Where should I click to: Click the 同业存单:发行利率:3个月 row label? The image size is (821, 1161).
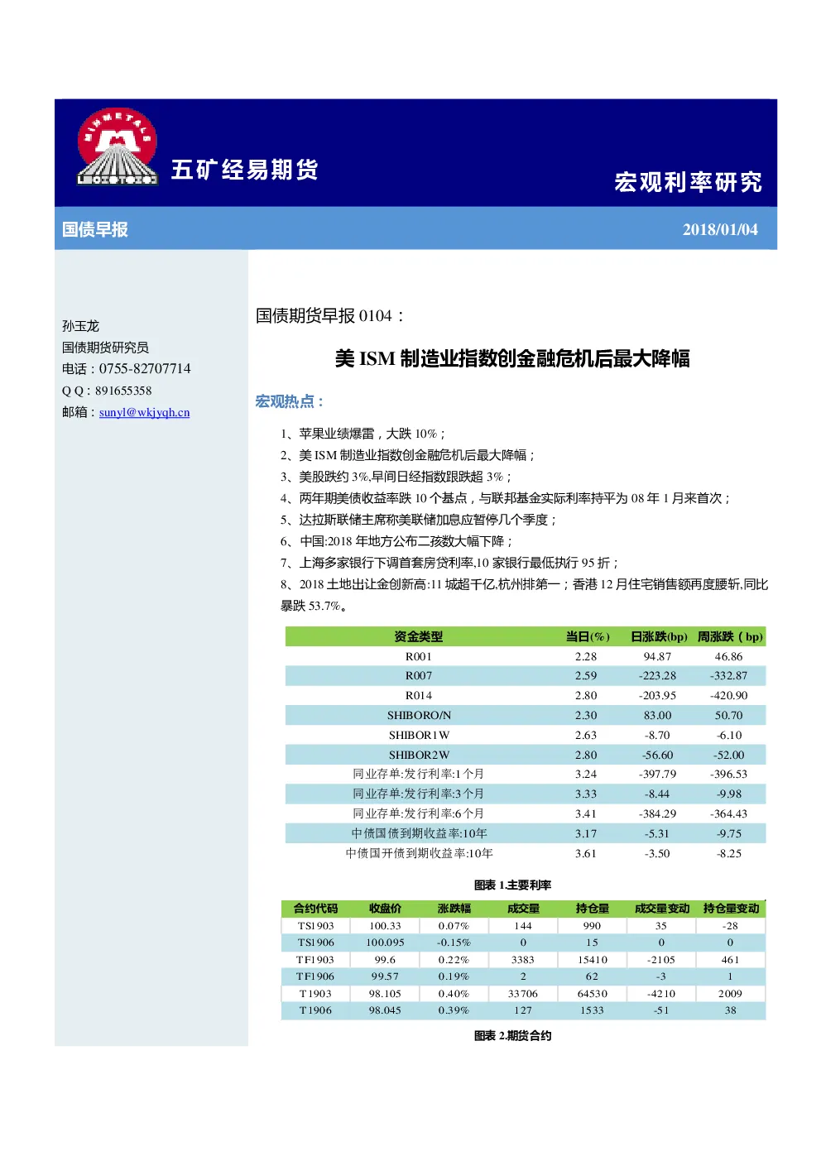pyautogui.click(x=418, y=794)
